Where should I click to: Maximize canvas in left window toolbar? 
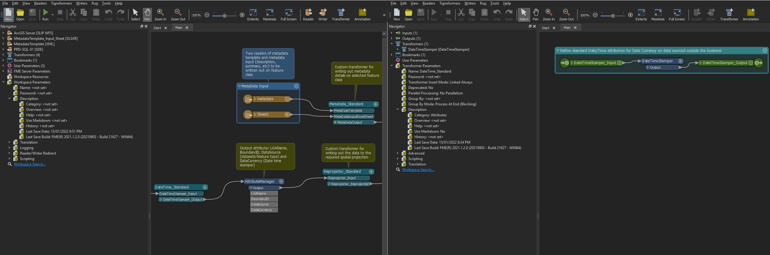(269, 15)
